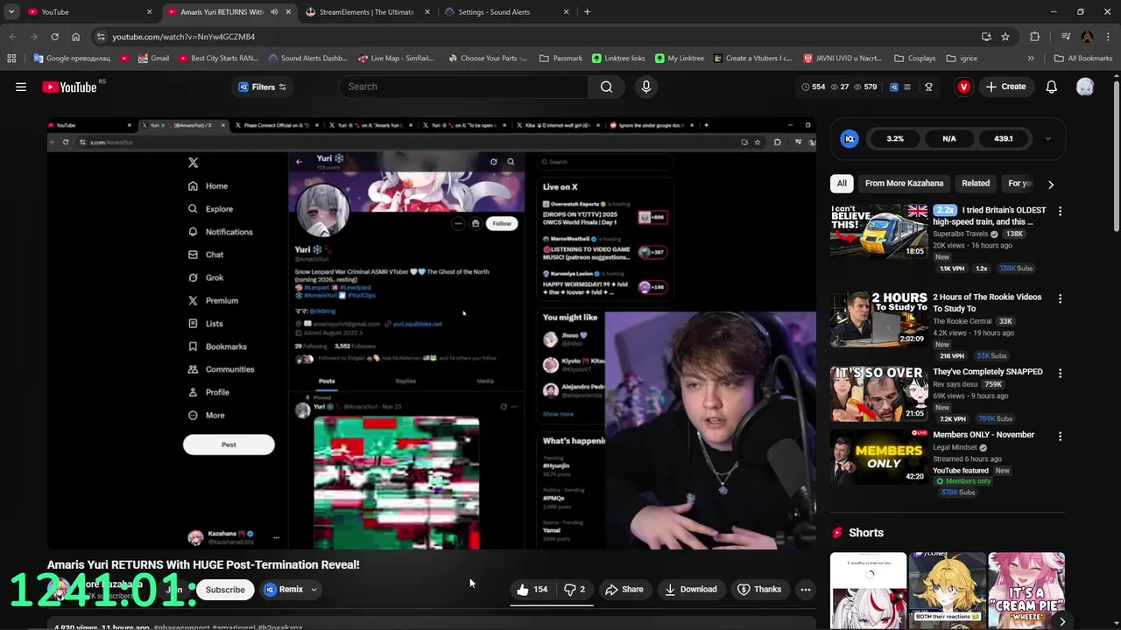Click the 3.2% IQ metric pill

click(x=895, y=138)
